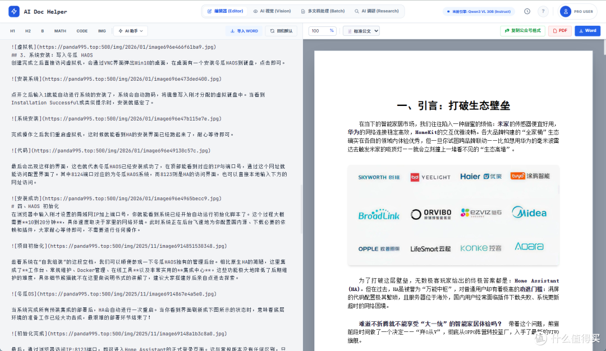Insert a MATH formula block

click(x=60, y=31)
